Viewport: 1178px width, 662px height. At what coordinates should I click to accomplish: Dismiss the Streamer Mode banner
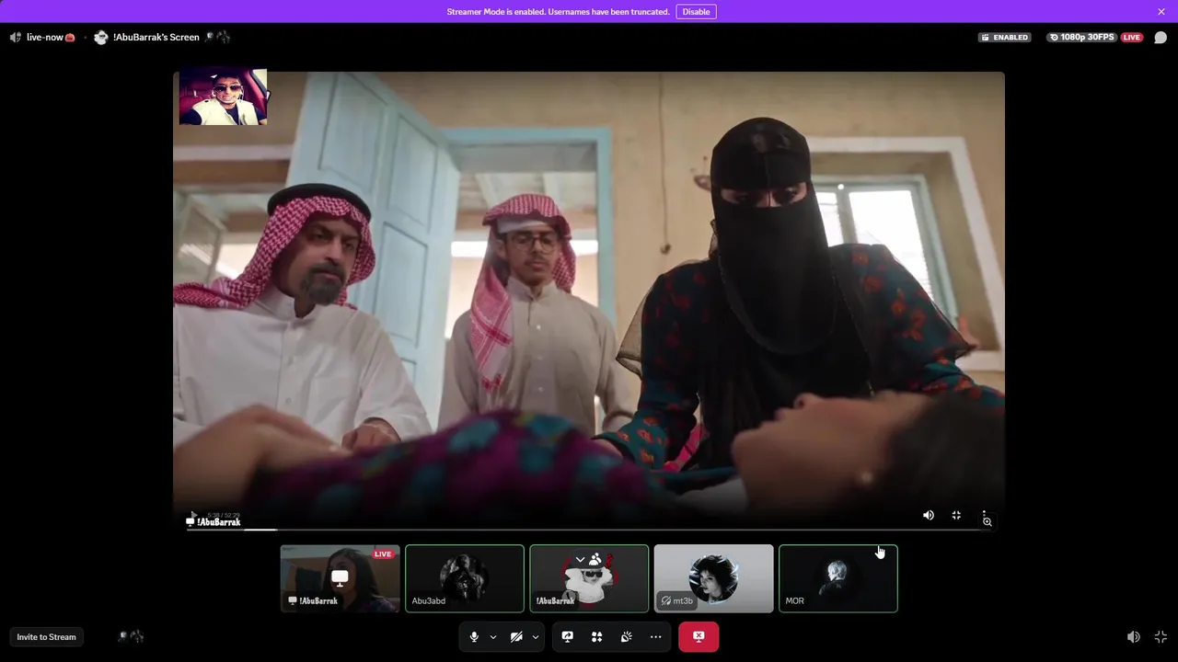(1161, 12)
